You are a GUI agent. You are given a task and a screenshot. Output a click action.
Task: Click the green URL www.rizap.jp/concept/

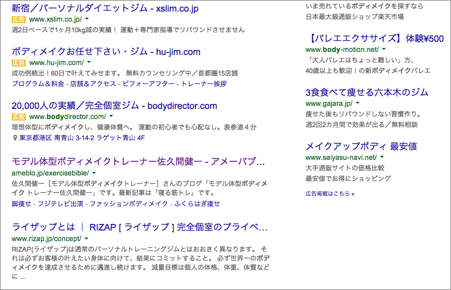[46, 239]
